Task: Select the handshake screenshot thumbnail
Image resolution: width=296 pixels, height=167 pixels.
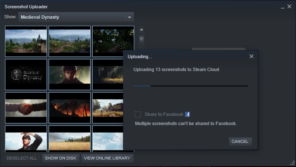Action: point(26,108)
